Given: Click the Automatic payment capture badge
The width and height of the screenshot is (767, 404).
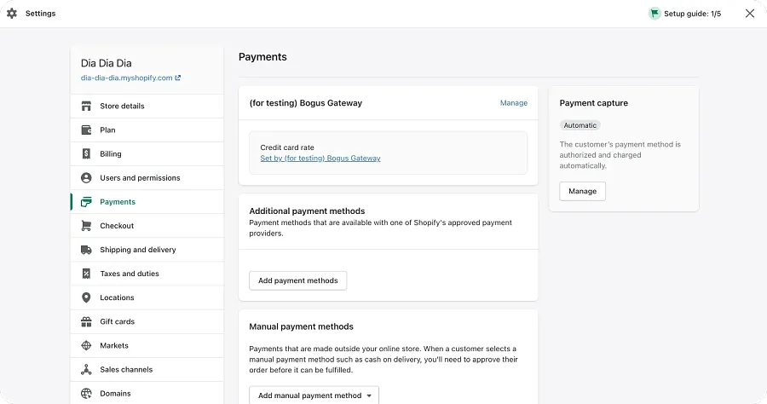Looking at the screenshot, I should pos(580,125).
